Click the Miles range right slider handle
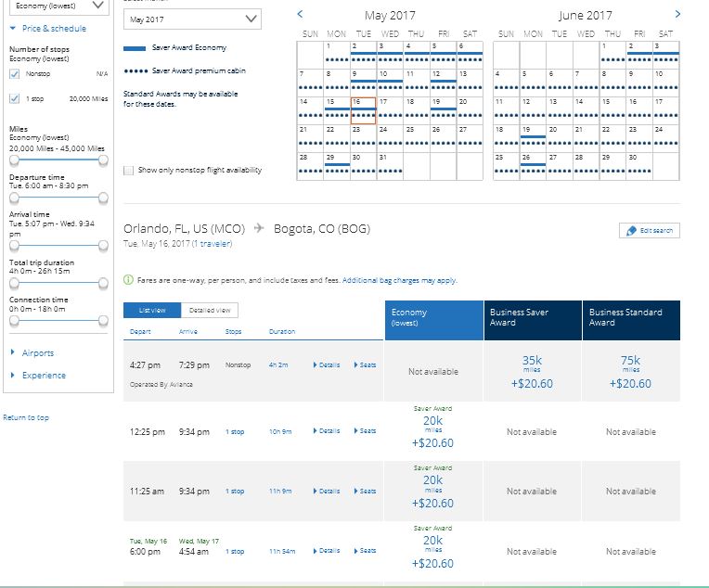This screenshot has width=709, height=588. click(x=104, y=160)
